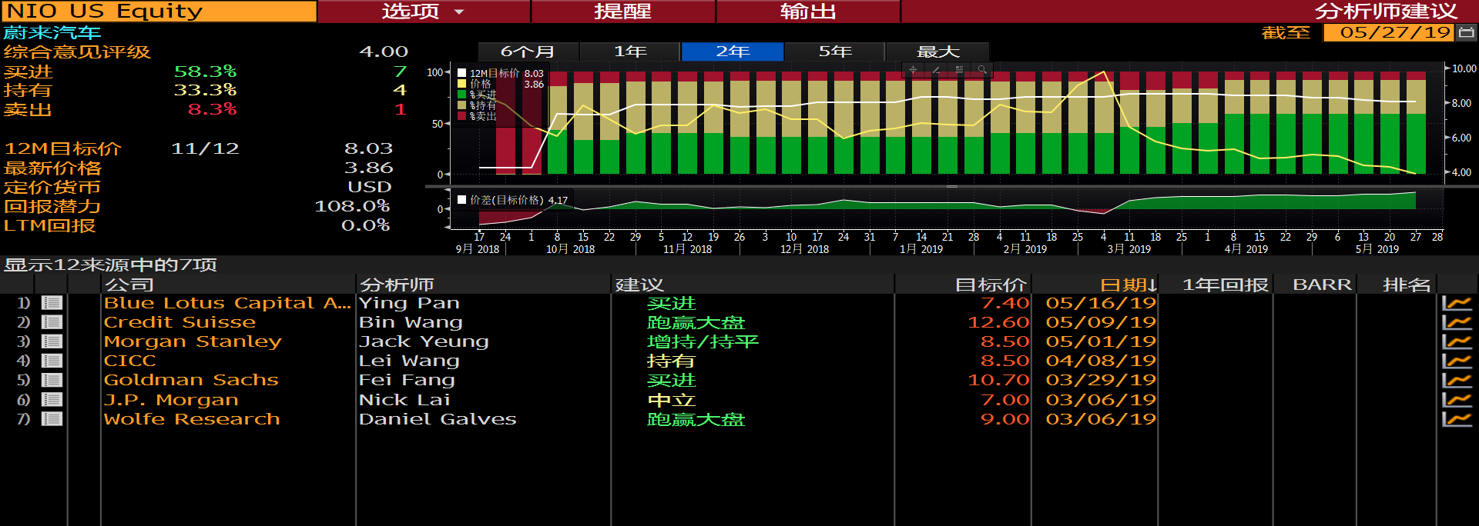Open the Morgan Stanley company link
The width and height of the screenshot is (1479, 526).
coord(193,341)
